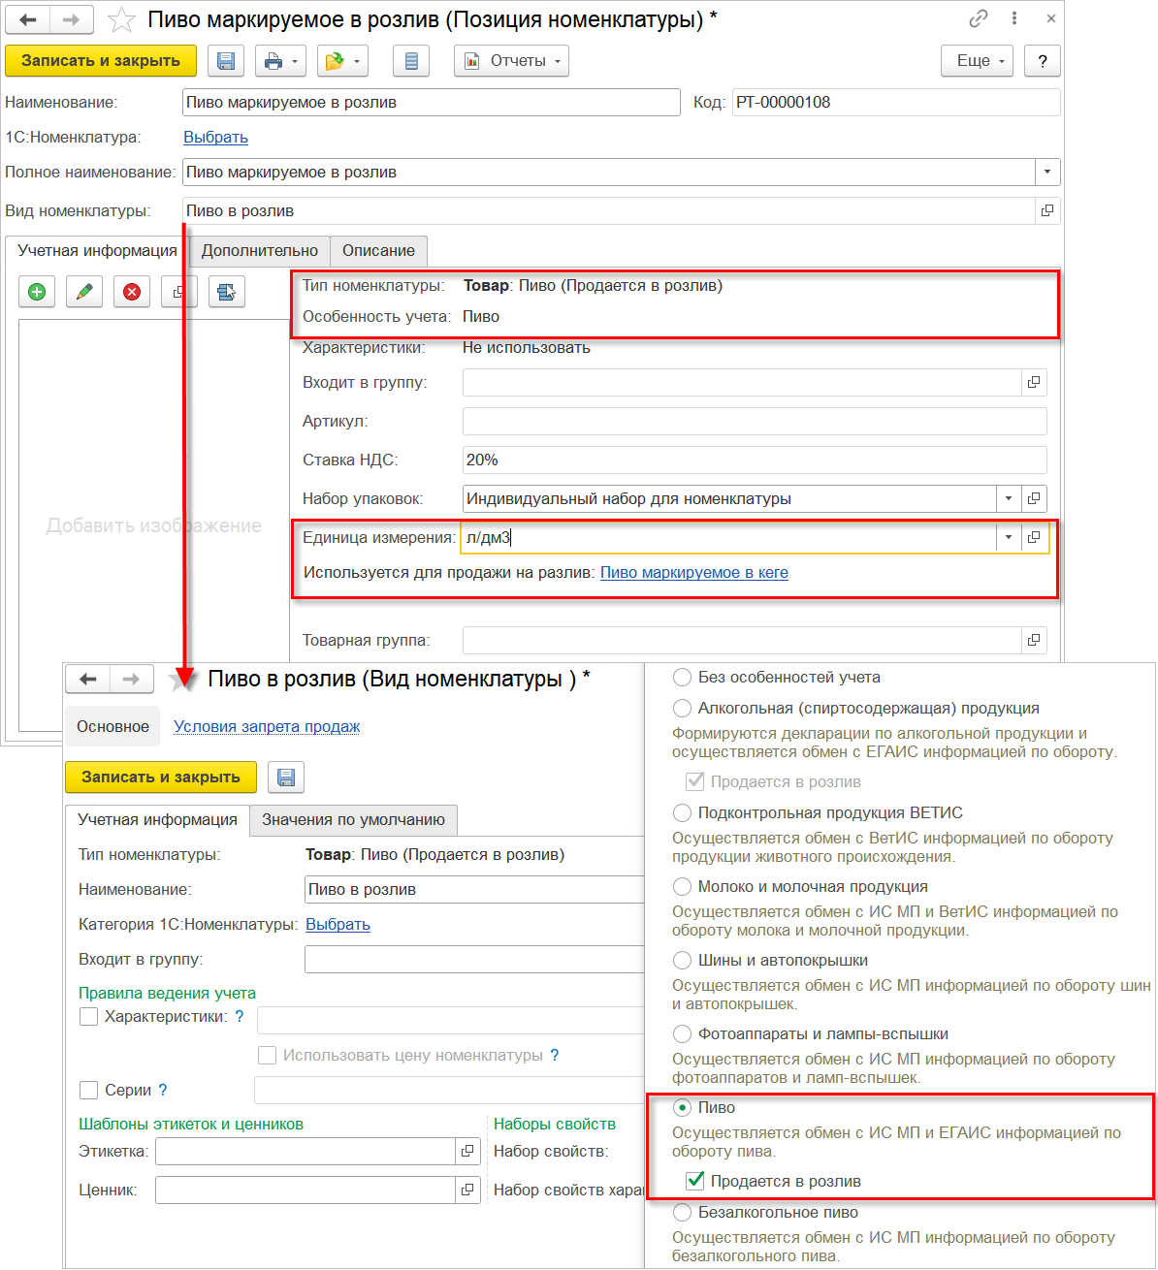Open the Пиво маркируемое в кеге link
1158x1270 pixels.
coord(694,572)
